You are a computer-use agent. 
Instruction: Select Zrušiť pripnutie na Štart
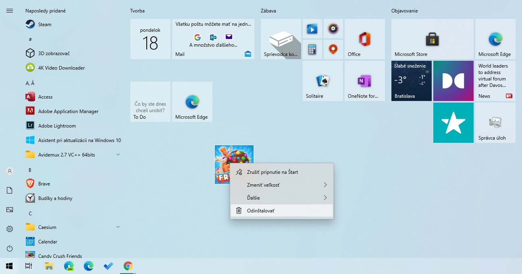tap(282, 172)
